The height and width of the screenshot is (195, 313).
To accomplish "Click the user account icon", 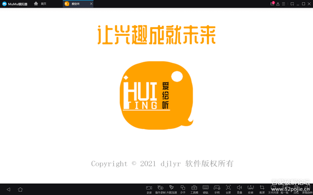I will [x=278, y=4].
